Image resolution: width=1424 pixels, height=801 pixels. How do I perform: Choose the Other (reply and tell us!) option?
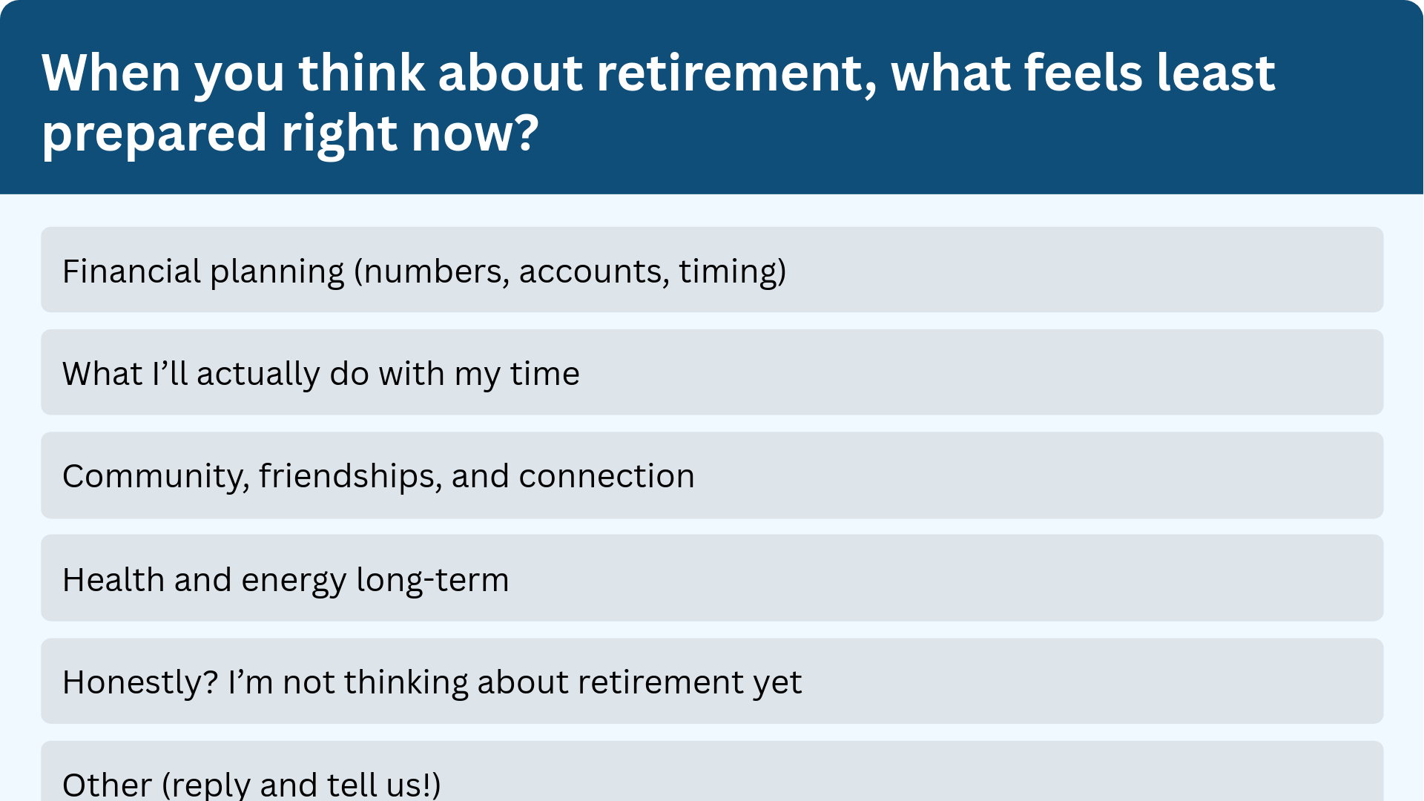(x=712, y=771)
